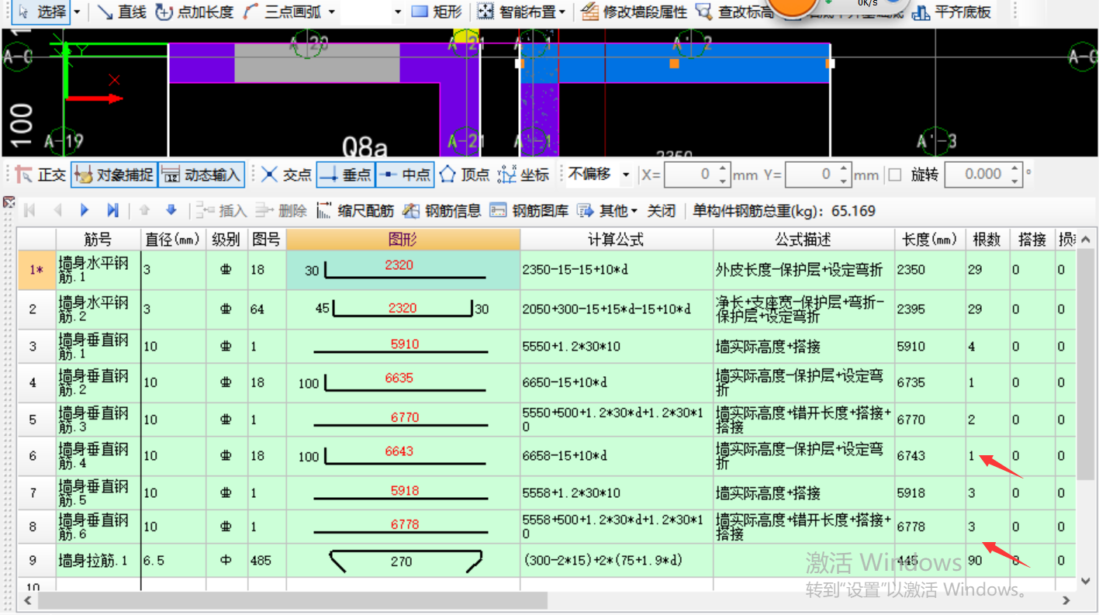
Task: Toggle 顶点 vertex snap
Action: pos(464,174)
